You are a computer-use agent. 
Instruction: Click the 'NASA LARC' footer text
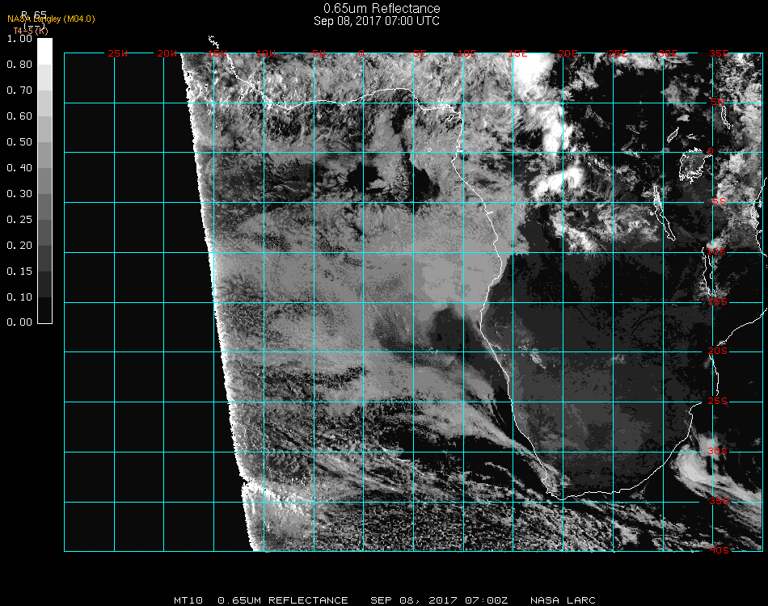tap(563, 600)
